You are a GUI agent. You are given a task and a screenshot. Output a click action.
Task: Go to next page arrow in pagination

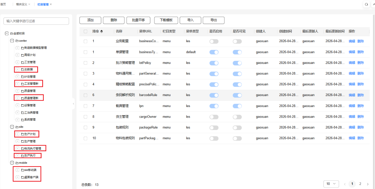tap(368, 184)
